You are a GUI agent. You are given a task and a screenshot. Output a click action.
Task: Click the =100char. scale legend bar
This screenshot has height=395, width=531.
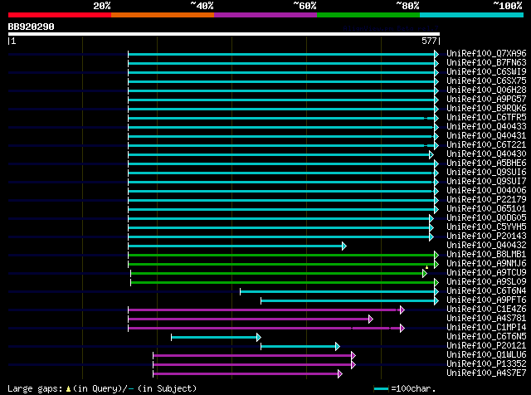click(382, 389)
